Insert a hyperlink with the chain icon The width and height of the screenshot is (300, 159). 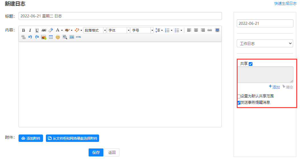point(210,30)
